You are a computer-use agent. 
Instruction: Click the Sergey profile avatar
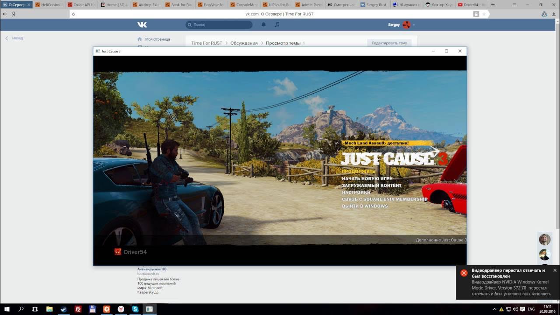406,24
